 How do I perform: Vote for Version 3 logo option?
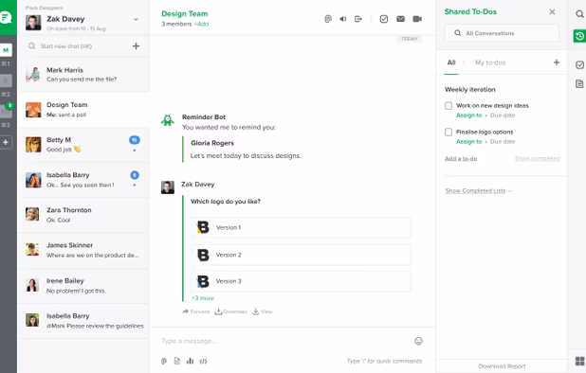pos(301,281)
